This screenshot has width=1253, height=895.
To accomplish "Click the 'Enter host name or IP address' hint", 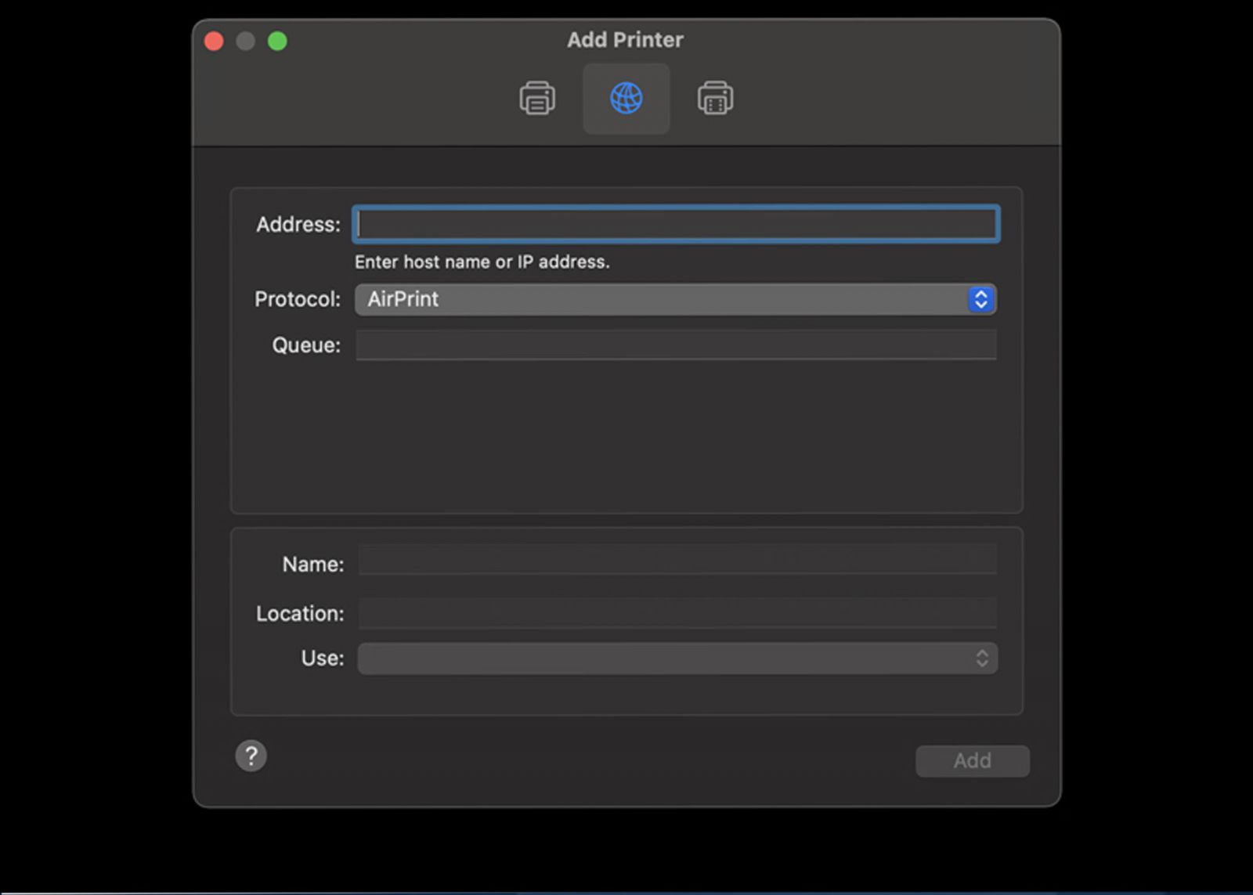I will (482, 262).
